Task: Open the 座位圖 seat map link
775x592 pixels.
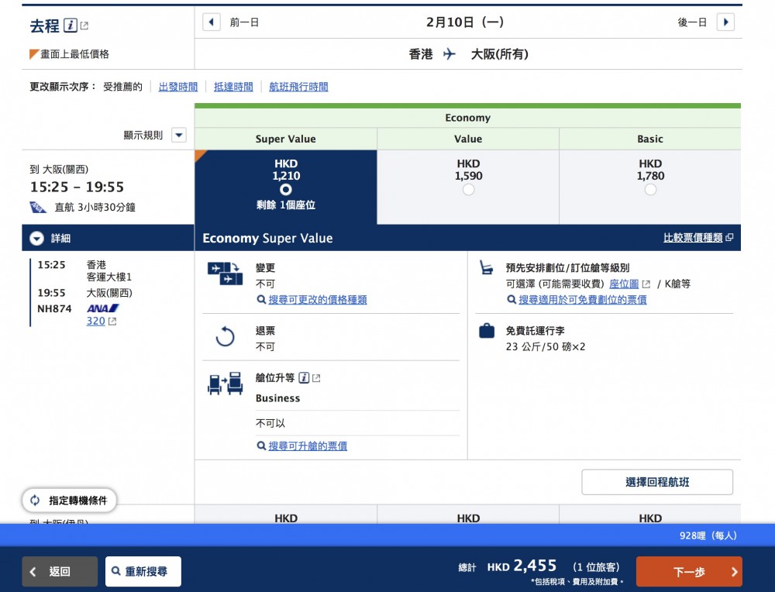Action: pyautogui.click(x=624, y=284)
